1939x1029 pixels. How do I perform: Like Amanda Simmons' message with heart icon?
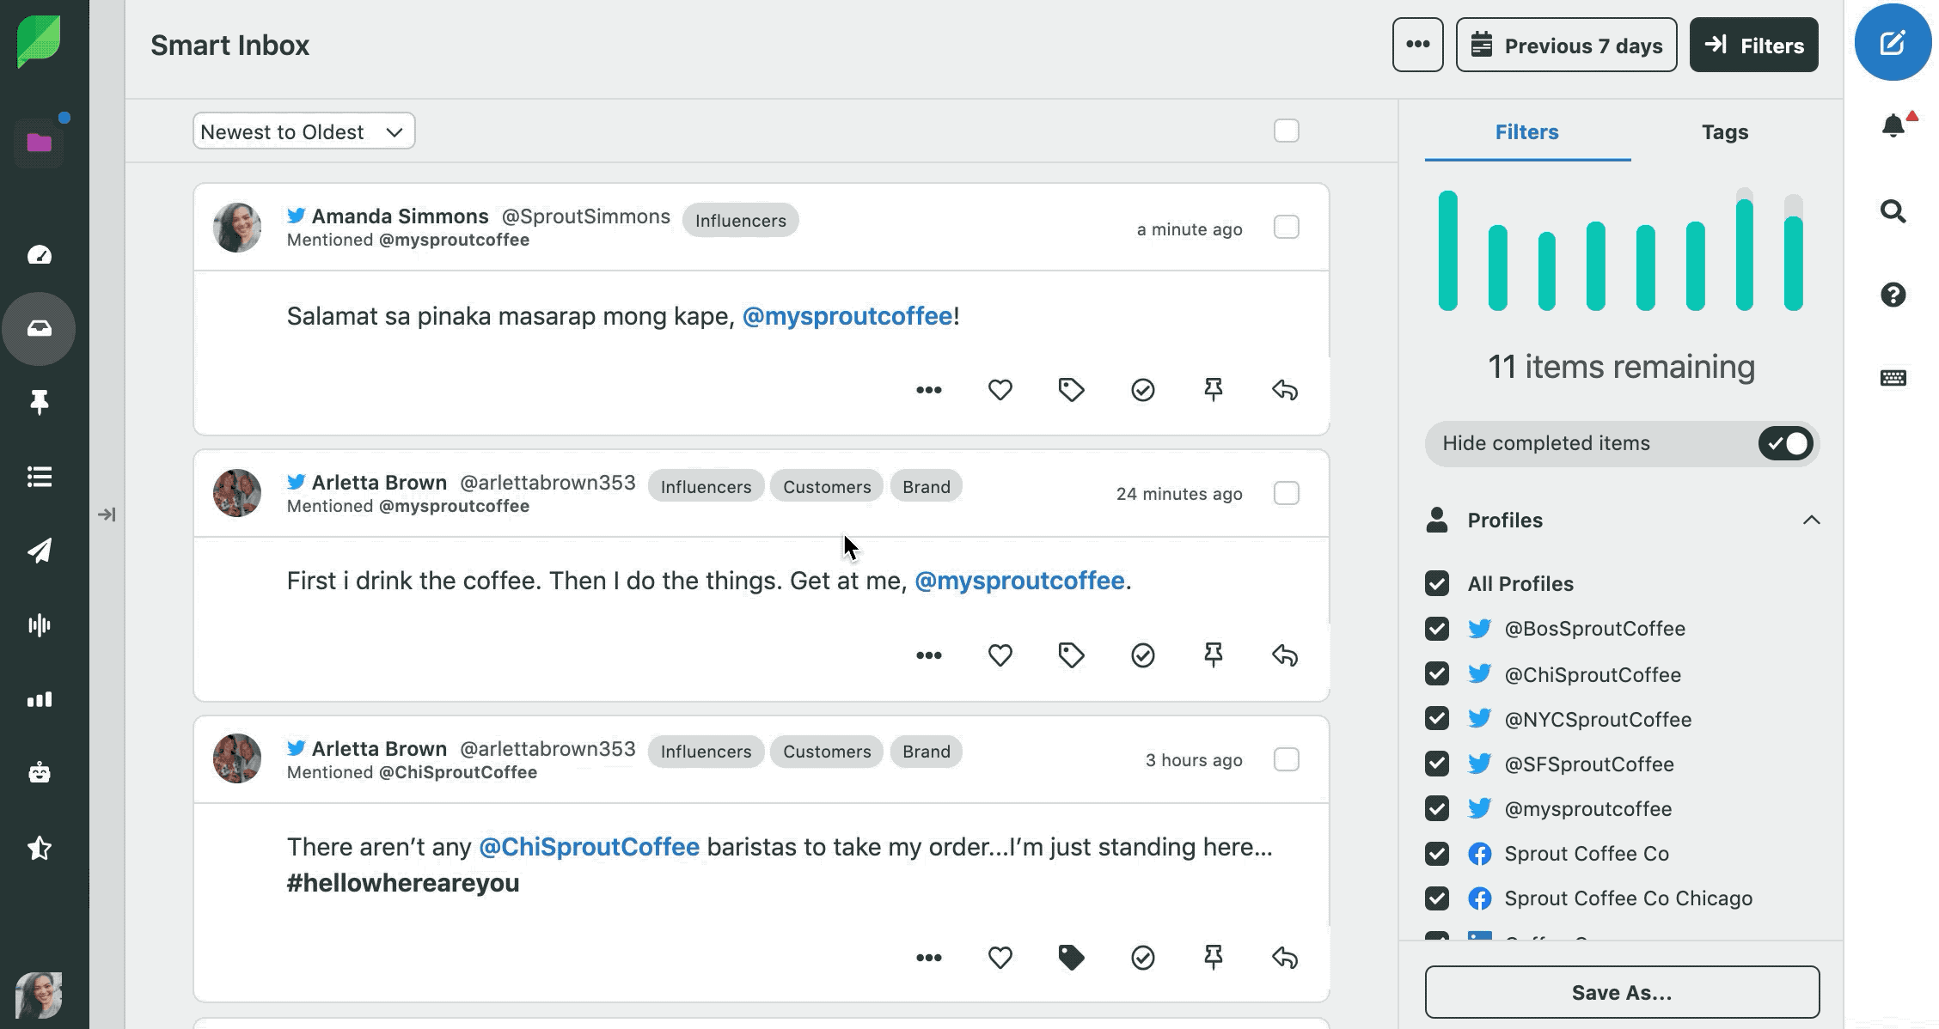pos(1000,390)
